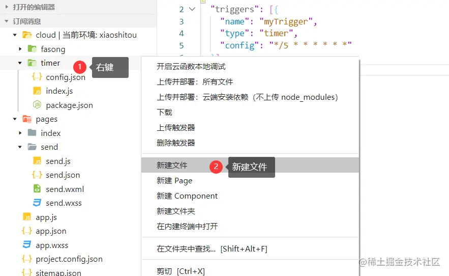
Task: Choose 在内建终端中打开 menu entry
Action: click(x=250, y=226)
